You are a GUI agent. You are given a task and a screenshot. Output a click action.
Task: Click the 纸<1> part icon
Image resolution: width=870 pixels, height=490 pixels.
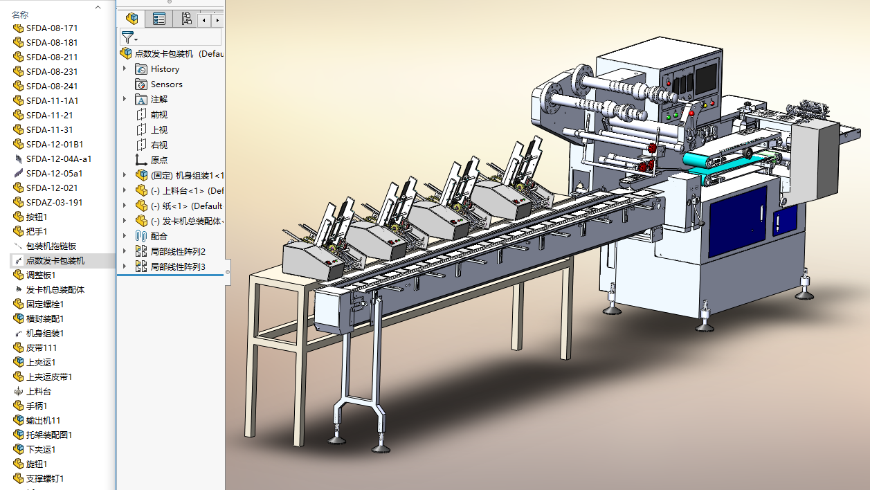(141, 206)
